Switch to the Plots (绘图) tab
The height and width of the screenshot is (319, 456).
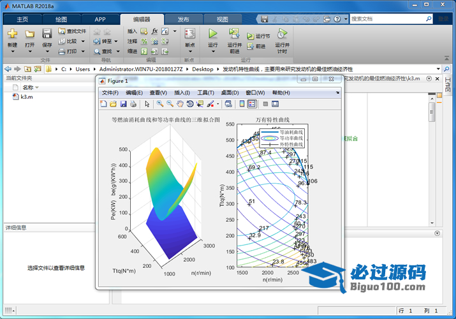click(x=61, y=20)
